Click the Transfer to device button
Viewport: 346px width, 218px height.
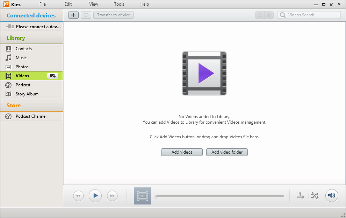(x=114, y=15)
